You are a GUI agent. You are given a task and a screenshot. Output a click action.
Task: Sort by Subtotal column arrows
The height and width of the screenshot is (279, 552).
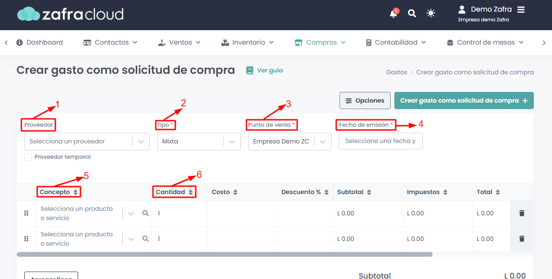(x=369, y=192)
